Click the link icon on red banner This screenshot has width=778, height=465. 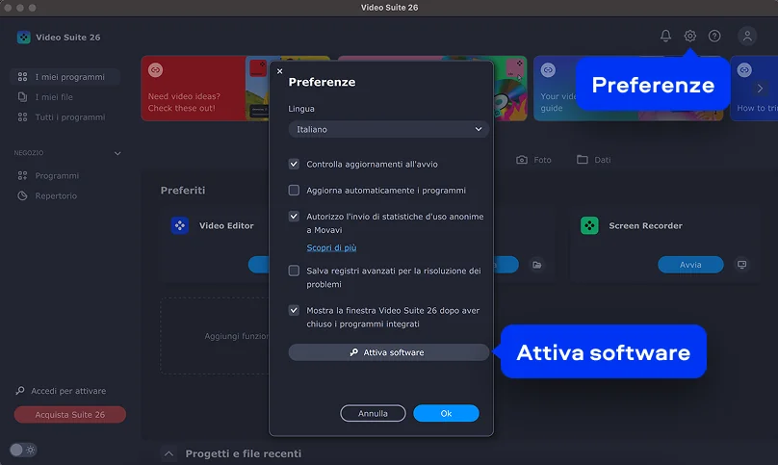[155, 70]
